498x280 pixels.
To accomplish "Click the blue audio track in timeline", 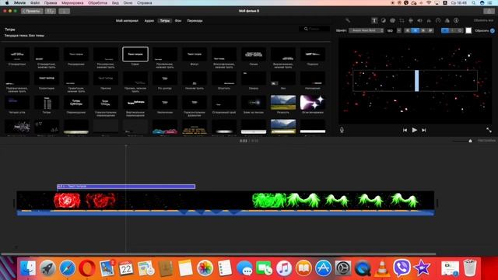I will pyautogui.click(x=226, y=212).
